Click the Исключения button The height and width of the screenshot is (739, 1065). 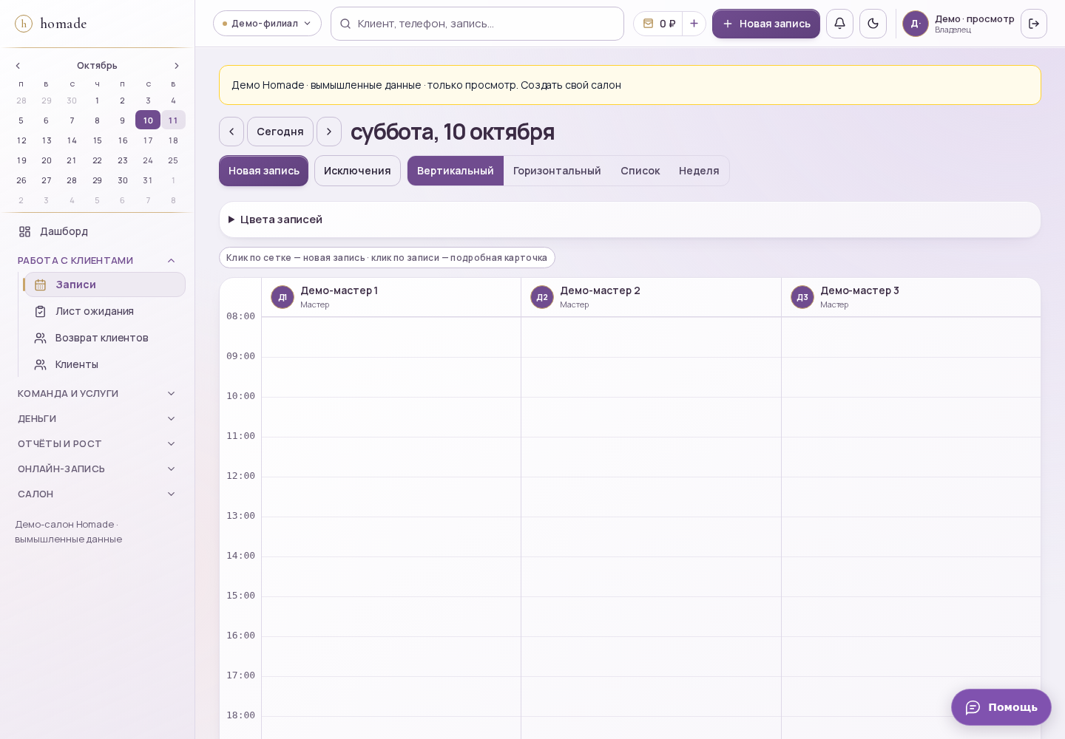click(357, 171)
